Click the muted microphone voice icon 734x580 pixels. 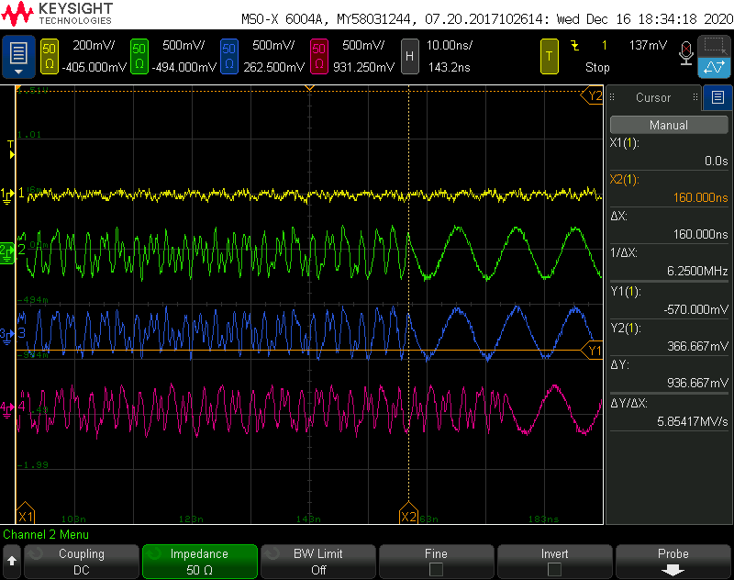click(685, 53)
